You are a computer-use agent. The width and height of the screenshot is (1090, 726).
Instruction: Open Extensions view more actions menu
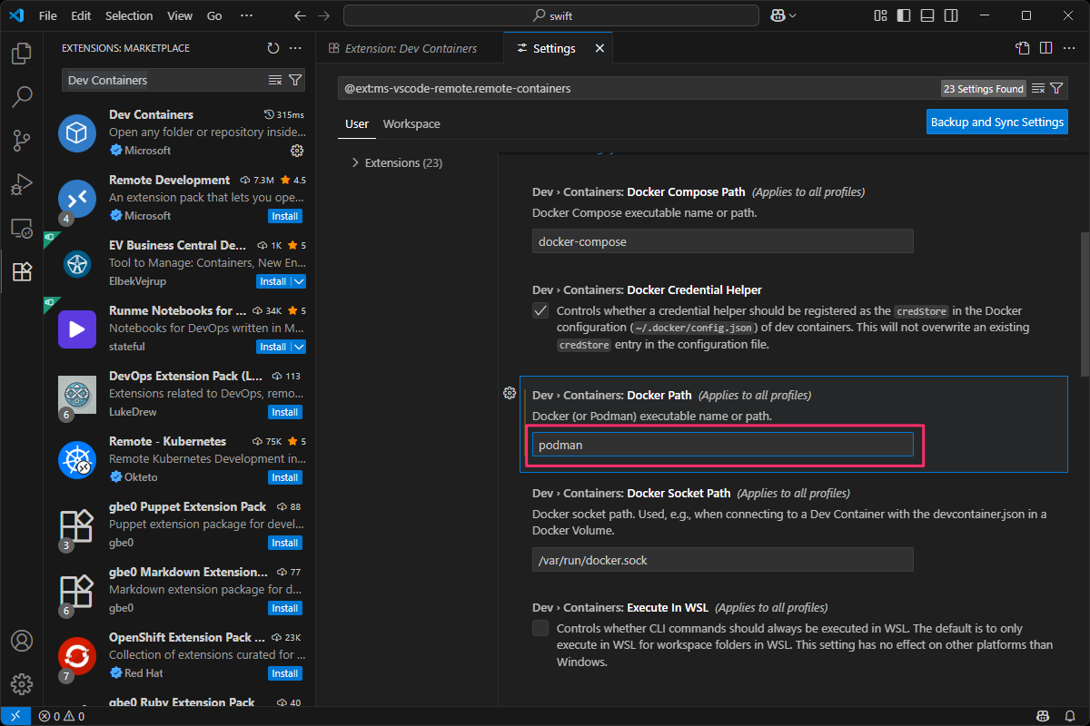coord(295,48)
